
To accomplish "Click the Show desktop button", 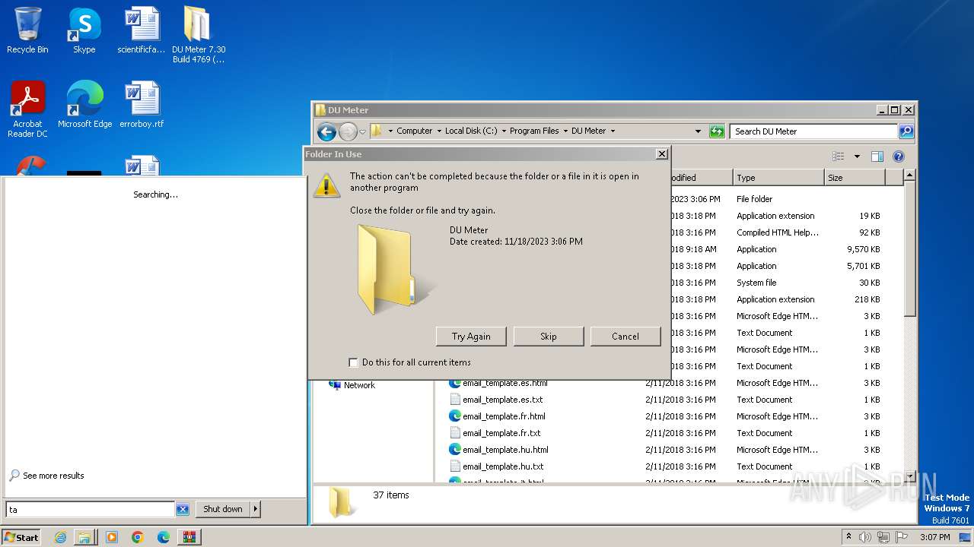I will pyautogui.click(x=966, y=537).
